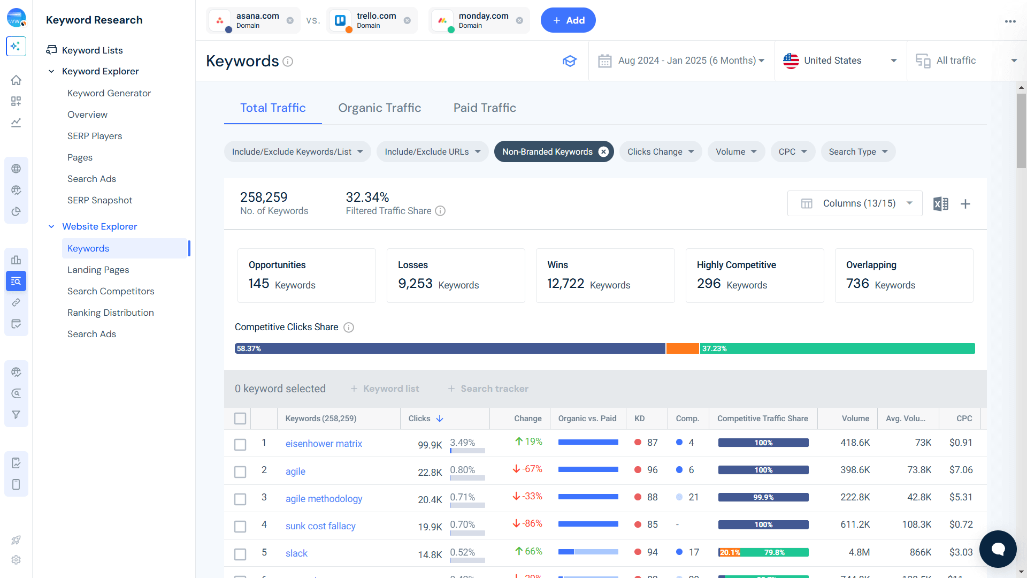Image resolution: width=1027 pixels, height=578 pixels.
Task: Check the eisenhower matrix row checkbox
Action: [x=240, y=444]
